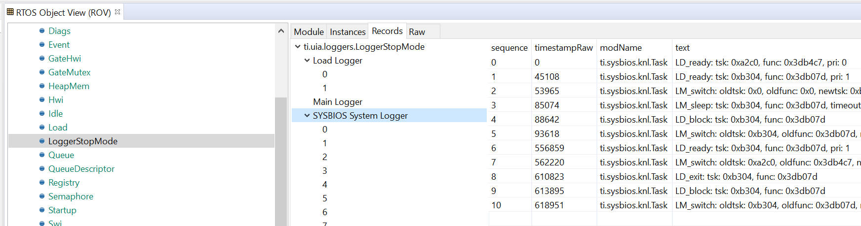Click the bullet icon next to Event
Image resolution: width=861 pixels, height=226 pixels.
pyautogui.click(x=42, y=45)
